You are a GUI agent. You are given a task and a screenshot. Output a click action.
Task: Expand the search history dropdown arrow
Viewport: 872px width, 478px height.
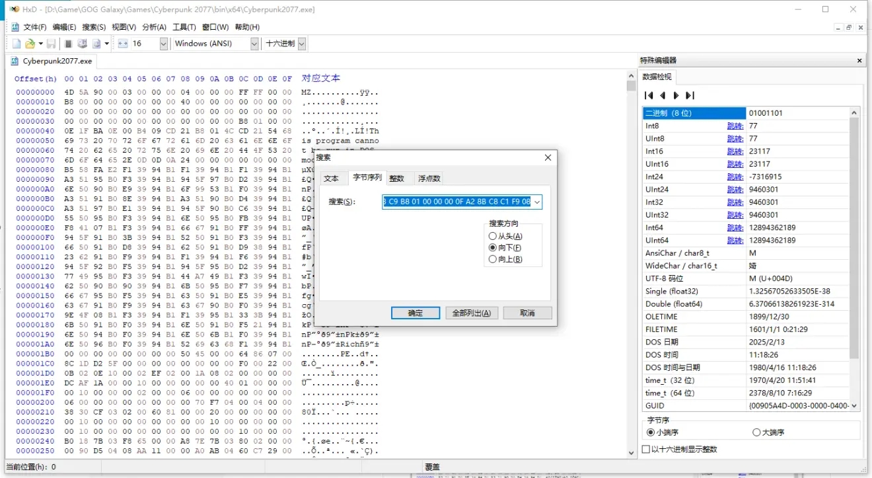click(536, 202)
